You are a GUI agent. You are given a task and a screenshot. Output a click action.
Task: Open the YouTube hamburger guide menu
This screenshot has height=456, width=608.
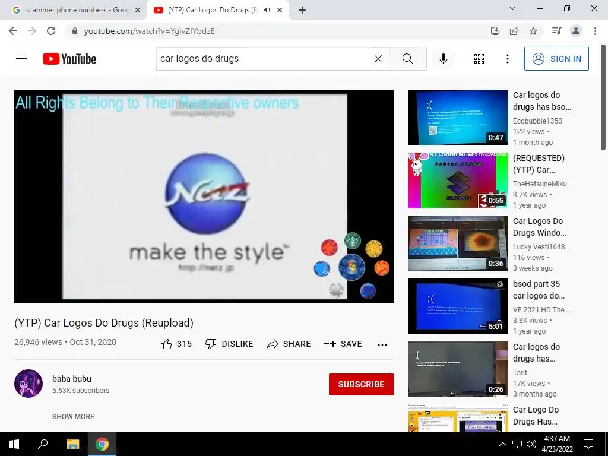pyautogui.click(x=21, y=59)
